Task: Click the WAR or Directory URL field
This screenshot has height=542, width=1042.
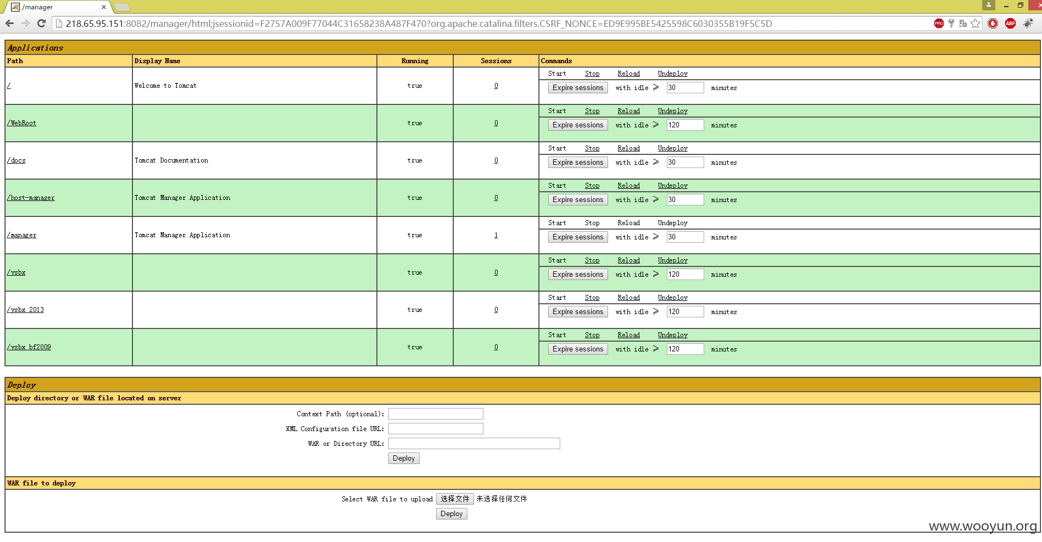Action: 474,444
